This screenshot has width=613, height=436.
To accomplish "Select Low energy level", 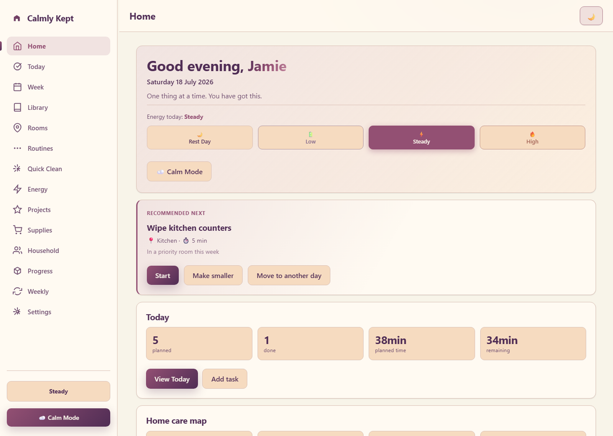I will click(311, 137).
